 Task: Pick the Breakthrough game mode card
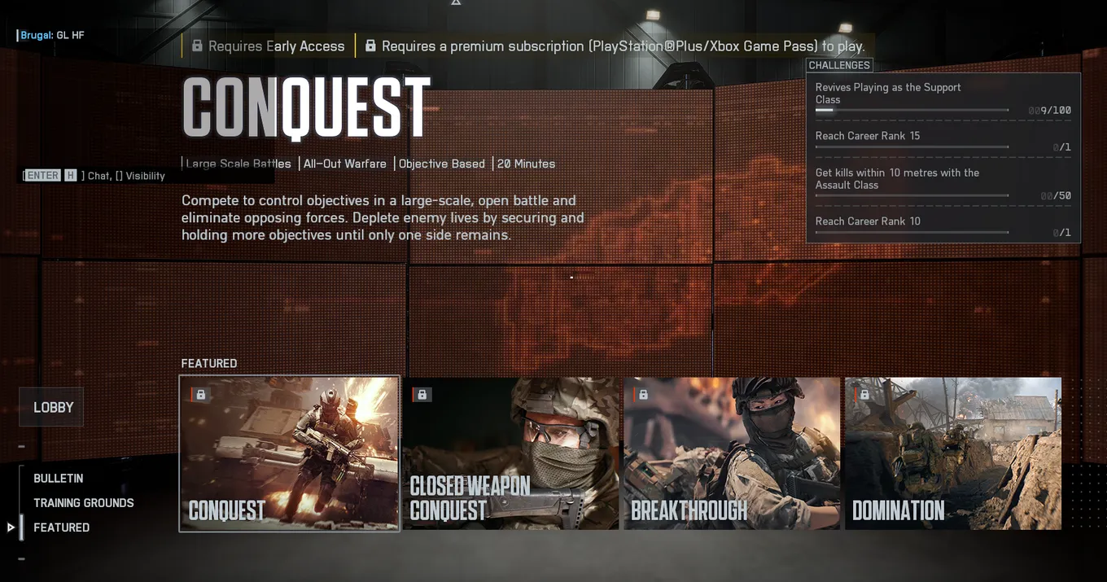tap(732, 453)
